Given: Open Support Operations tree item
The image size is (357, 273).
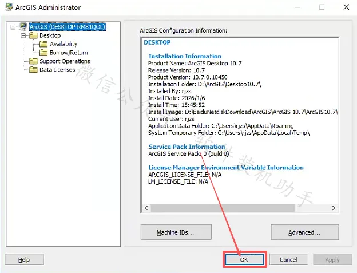Looking at the screenshot, I should pos(65,61).
